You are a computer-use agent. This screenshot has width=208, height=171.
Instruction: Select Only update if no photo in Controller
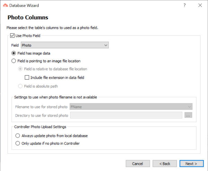(18, 143)
